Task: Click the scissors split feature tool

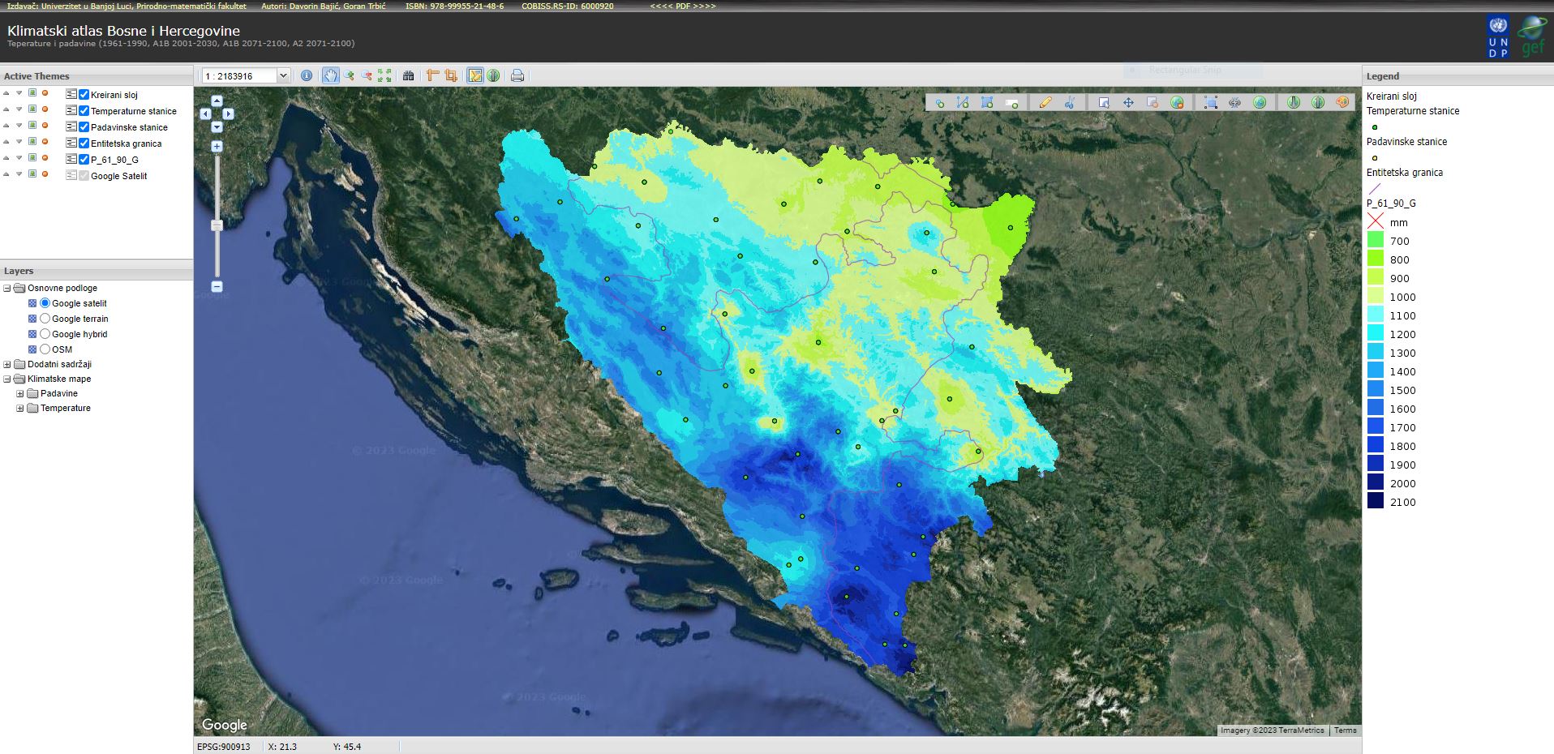Action: (x=1068, y=103)
